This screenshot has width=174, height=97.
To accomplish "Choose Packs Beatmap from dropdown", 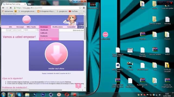I will 49,39.
